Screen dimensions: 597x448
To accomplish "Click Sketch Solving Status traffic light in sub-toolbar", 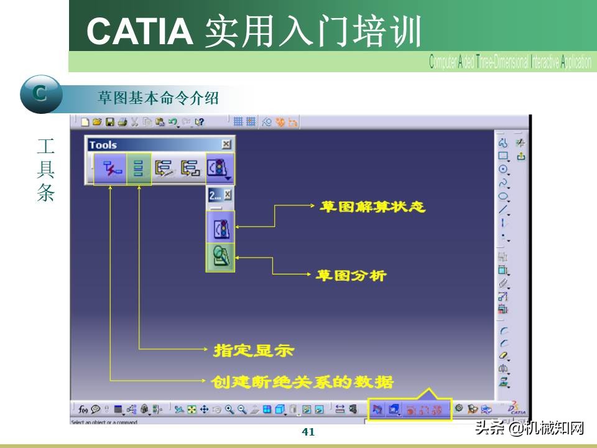I will pos(220,228).
